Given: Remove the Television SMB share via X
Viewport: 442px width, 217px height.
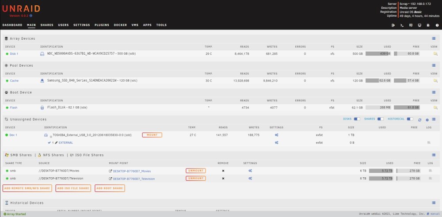Looking at the screenshot, I should [223, 179].
